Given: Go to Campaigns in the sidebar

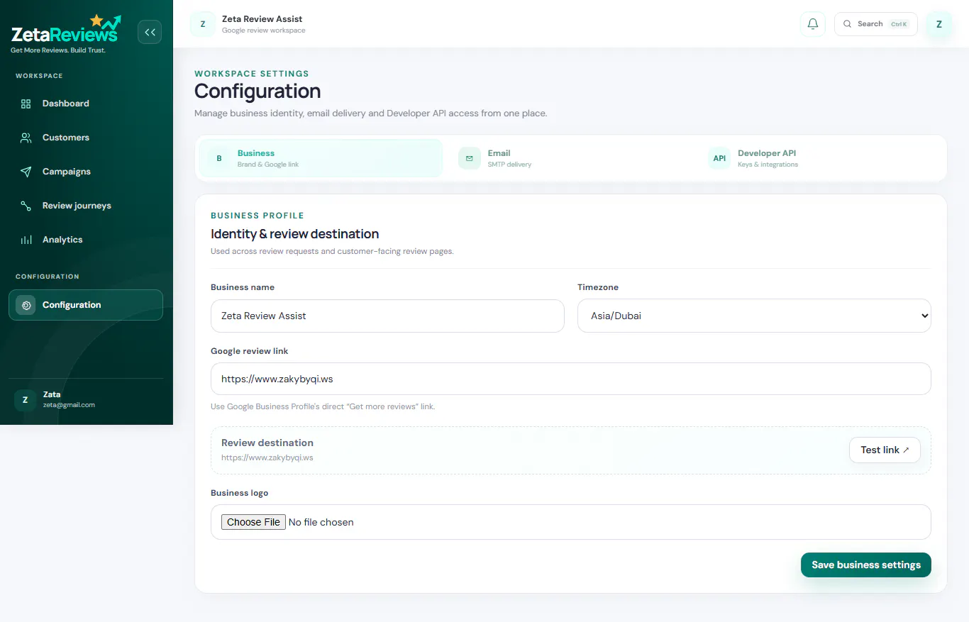Looking at the screenshot, I should pyautogui.click(x=86, y=172).
